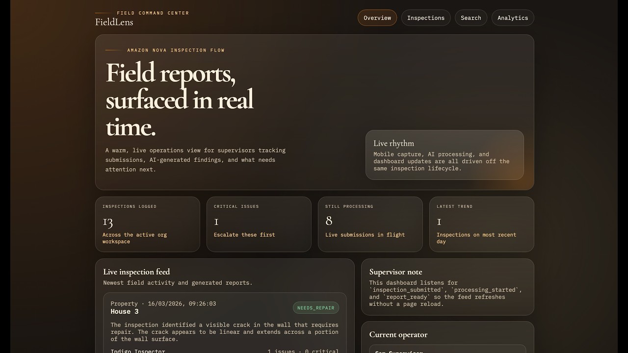Click the Current operator heading
This screenshot has height=353, width=628.
point(398,334)
